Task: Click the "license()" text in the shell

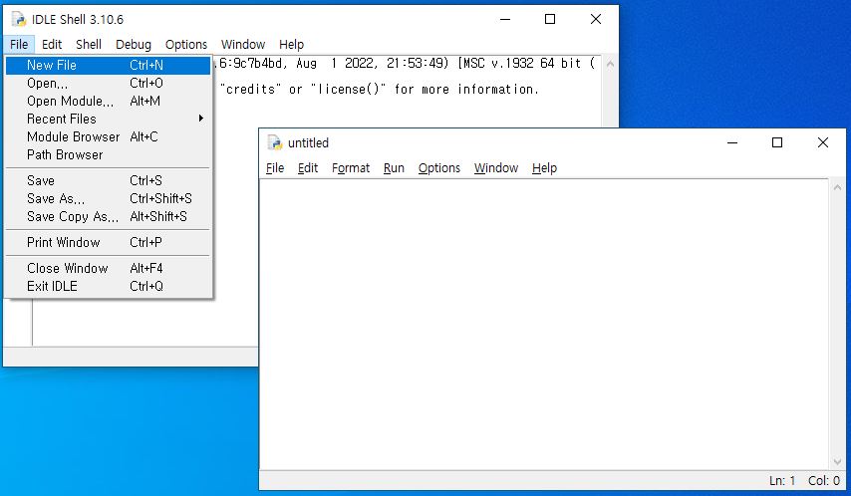Action: click(x=348, y=89)
